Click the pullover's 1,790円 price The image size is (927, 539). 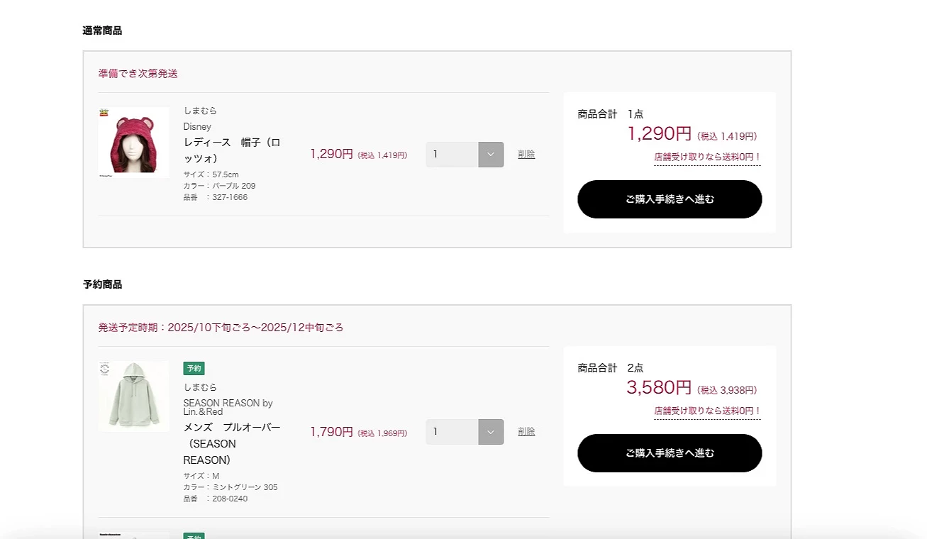click(x=331, y=432)
